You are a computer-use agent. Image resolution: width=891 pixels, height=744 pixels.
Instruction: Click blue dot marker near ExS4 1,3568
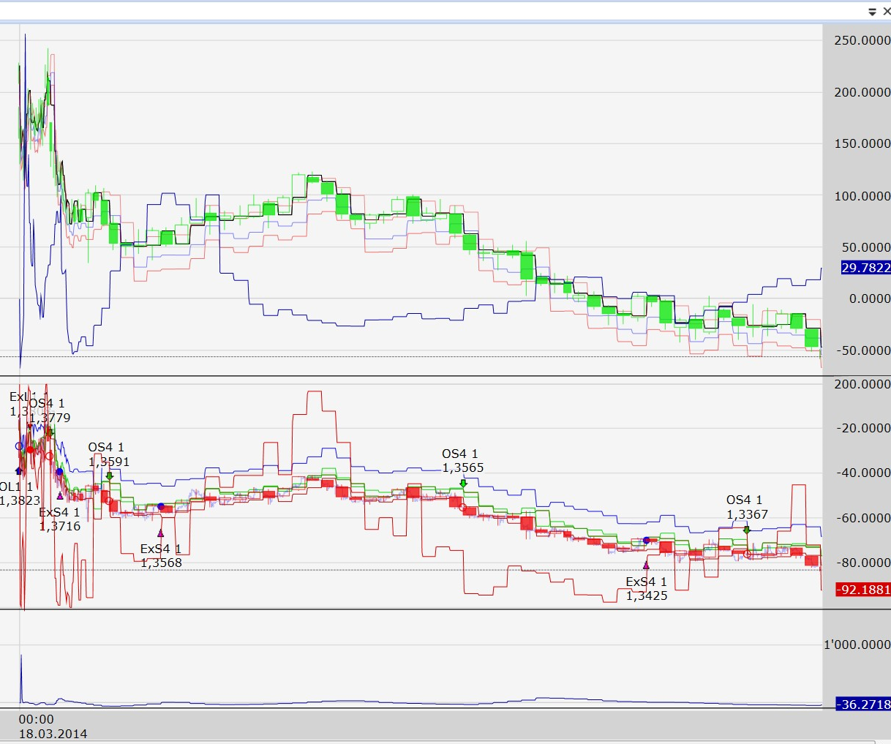pos(161,506)
